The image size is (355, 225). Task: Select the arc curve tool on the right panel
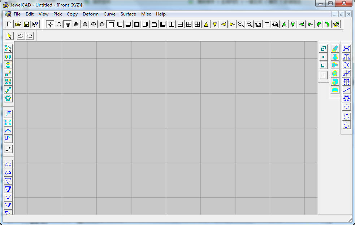coord(346,125)
